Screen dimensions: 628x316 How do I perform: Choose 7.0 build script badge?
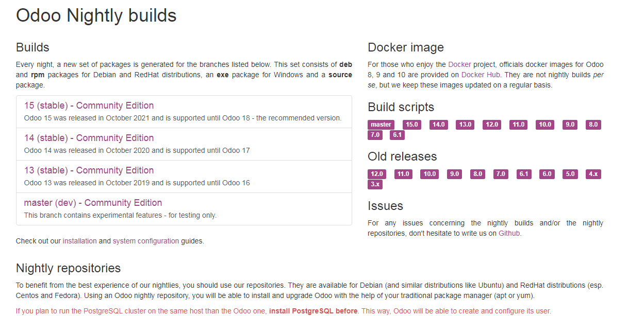[375, 135]
